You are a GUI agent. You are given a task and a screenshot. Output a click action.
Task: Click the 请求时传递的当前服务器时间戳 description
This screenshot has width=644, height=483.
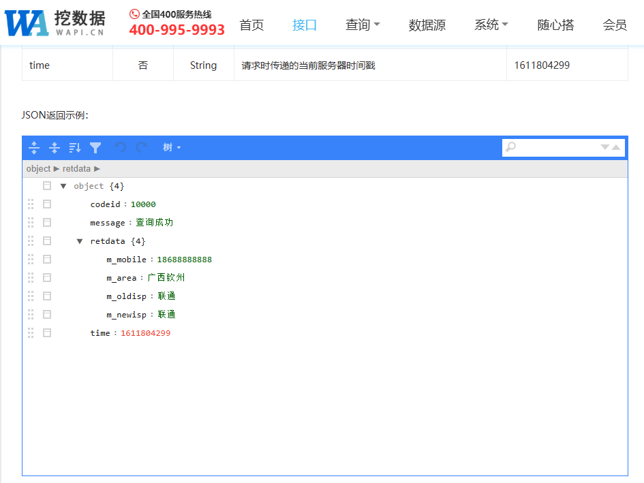pos(309,65)
